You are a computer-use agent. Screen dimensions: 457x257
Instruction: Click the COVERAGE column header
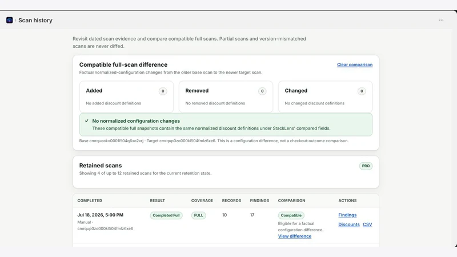tap(202, 200)
